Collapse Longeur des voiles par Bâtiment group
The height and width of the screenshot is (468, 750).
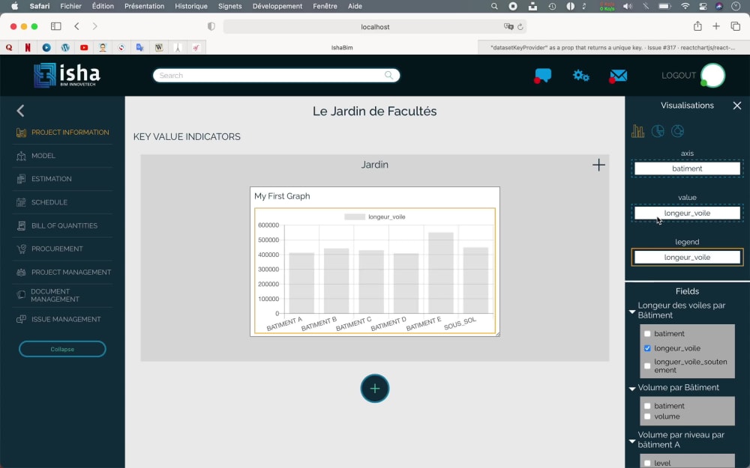click(632, 312)
